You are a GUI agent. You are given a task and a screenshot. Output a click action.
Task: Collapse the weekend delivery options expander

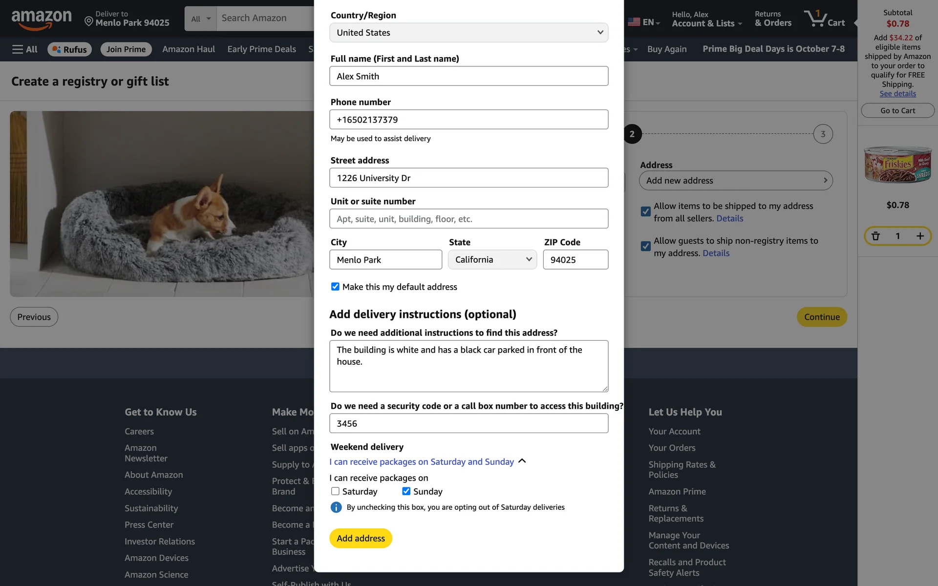522,461
